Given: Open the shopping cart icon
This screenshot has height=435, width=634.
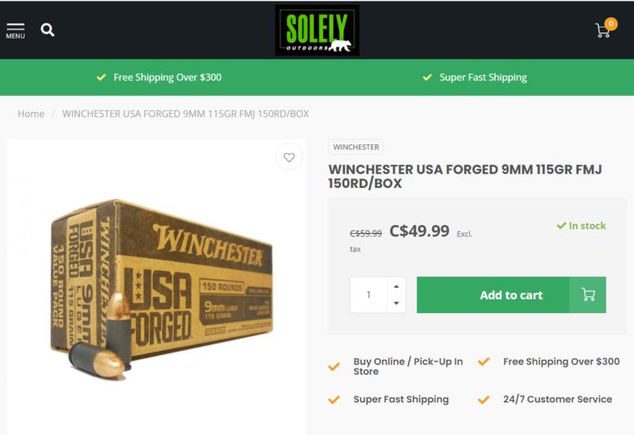Looking at the screenshot, I should [603, 30].
